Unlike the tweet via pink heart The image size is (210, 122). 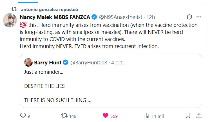coord(106,115)
